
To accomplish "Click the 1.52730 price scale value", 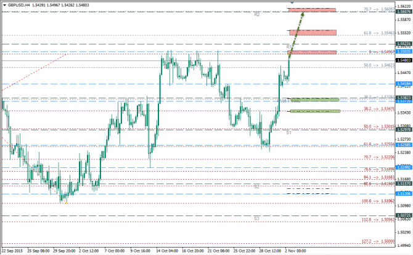I will (404, 139).
